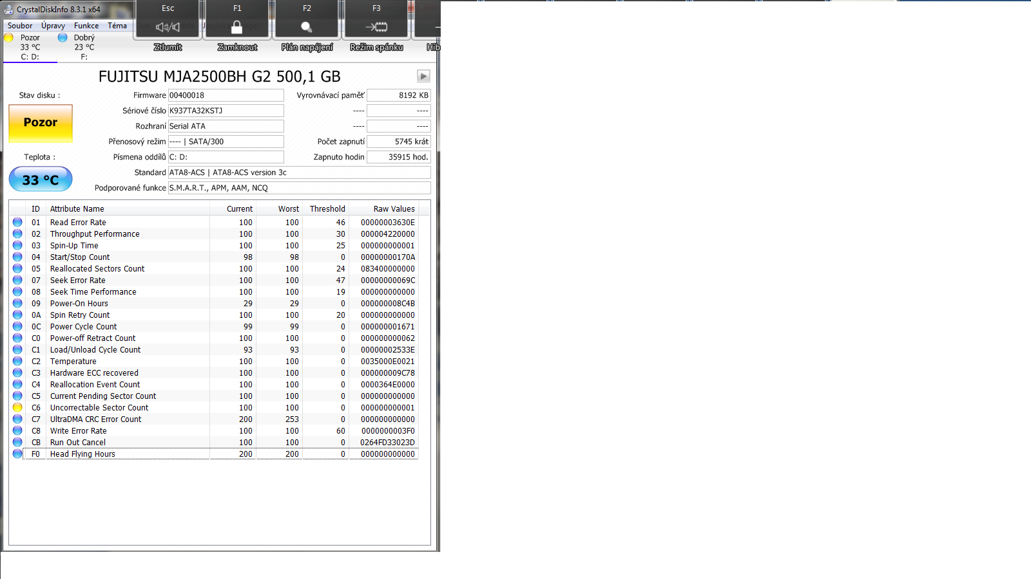Click status orb for Start/Stop Count
1031x579 pixels.
(x=17, y=257)
